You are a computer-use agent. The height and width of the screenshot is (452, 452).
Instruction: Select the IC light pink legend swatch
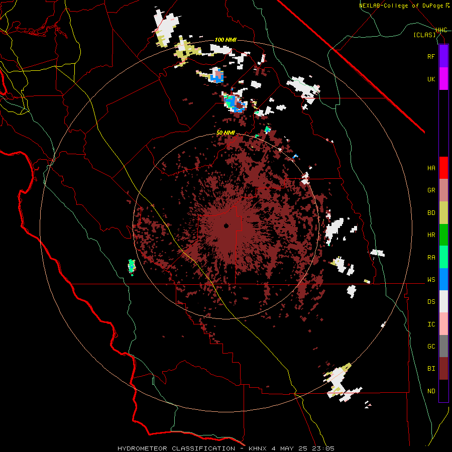pos(443,324)
